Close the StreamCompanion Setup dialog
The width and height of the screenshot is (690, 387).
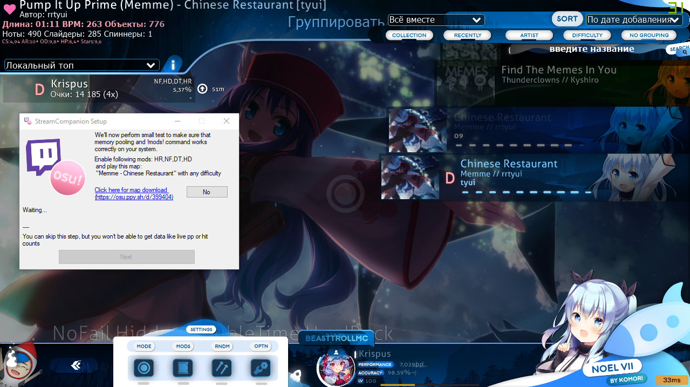[227, 121]
